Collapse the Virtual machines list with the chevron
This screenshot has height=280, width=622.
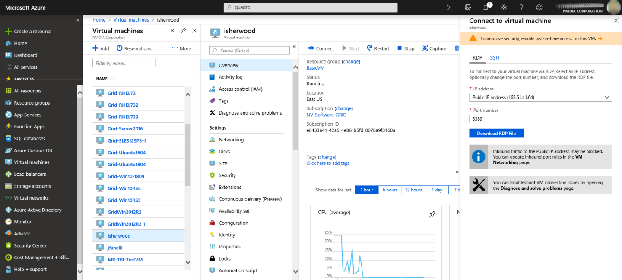pos(172,30)
